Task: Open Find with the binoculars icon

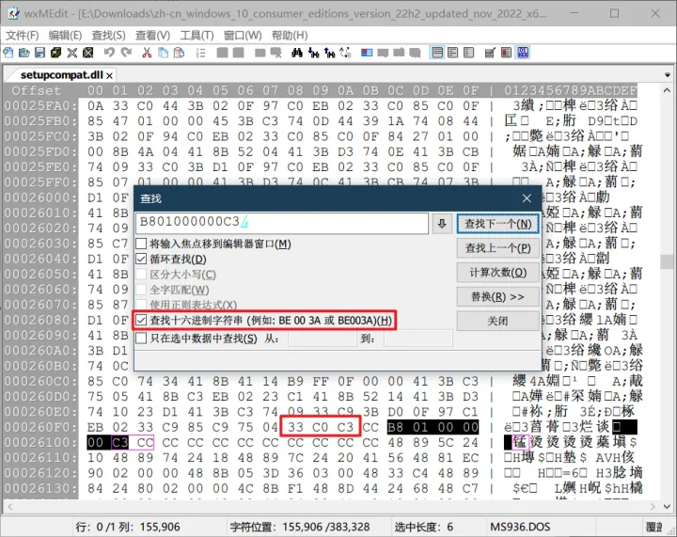Action: (x=296, y=53)
